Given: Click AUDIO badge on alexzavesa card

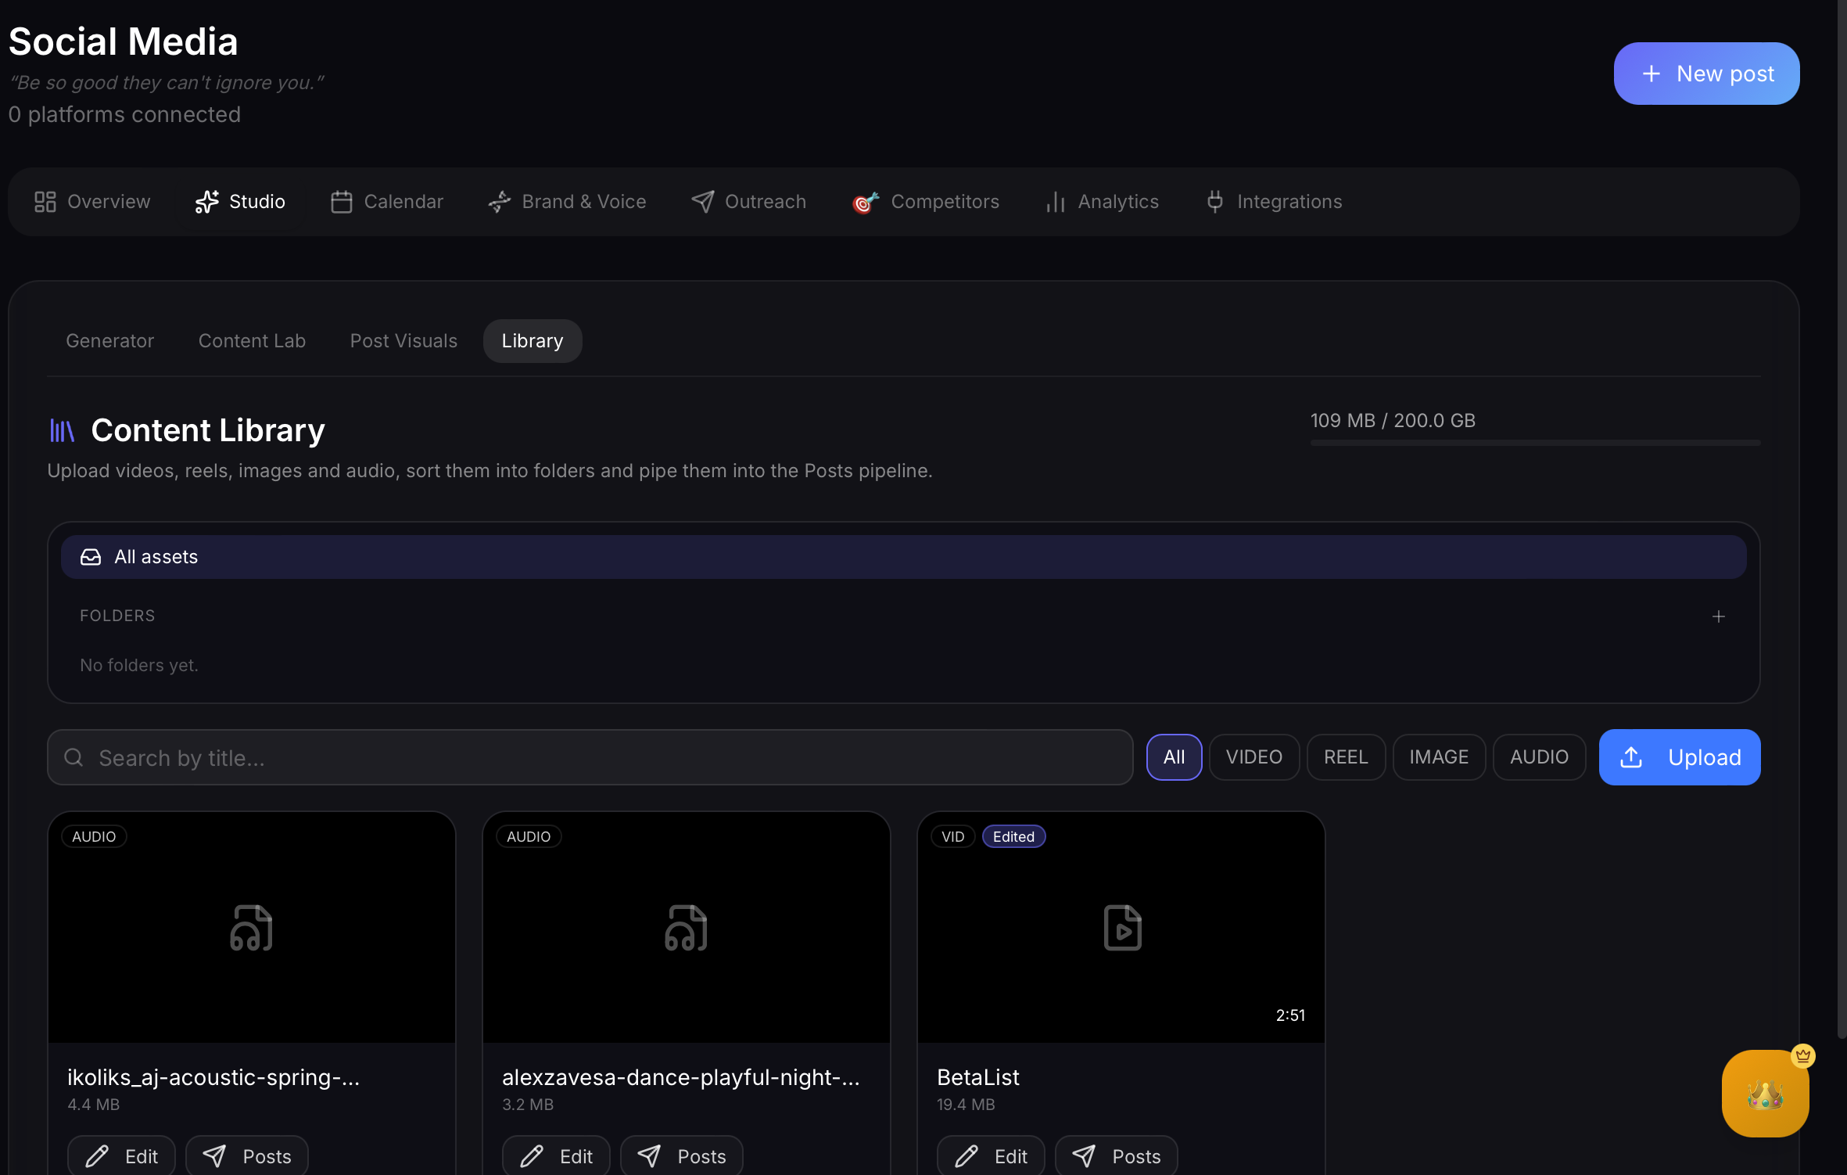Looking at the screenshot, I should coord(529,836).
